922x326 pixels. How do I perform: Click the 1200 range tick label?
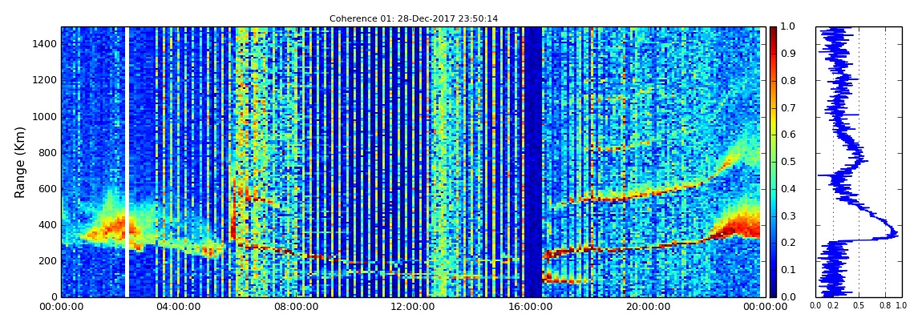coord(45,80)
